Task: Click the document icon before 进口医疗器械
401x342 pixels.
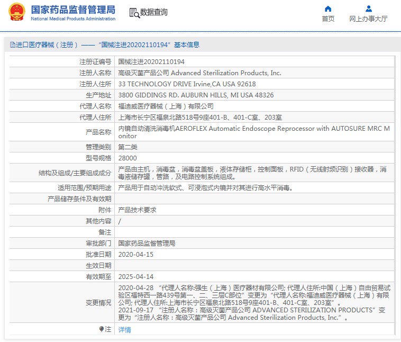Action: click(x=13, y=45)
